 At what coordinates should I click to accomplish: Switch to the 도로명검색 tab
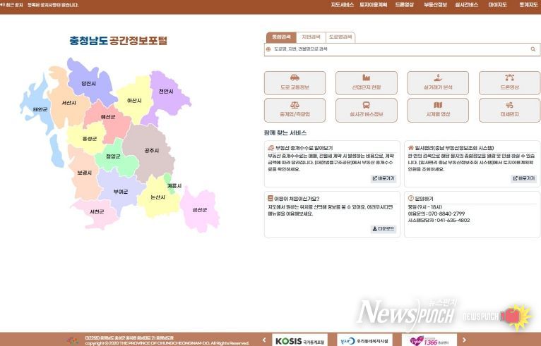[340, 37]
